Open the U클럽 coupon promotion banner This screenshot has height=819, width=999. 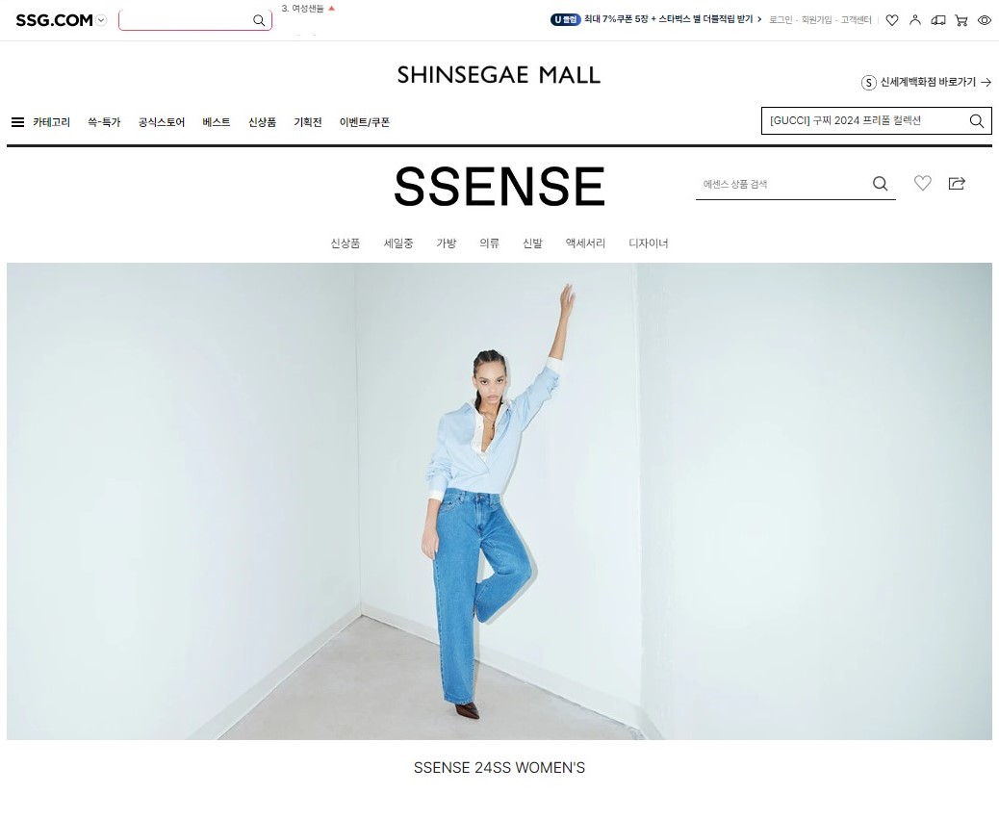click(655, 20)
